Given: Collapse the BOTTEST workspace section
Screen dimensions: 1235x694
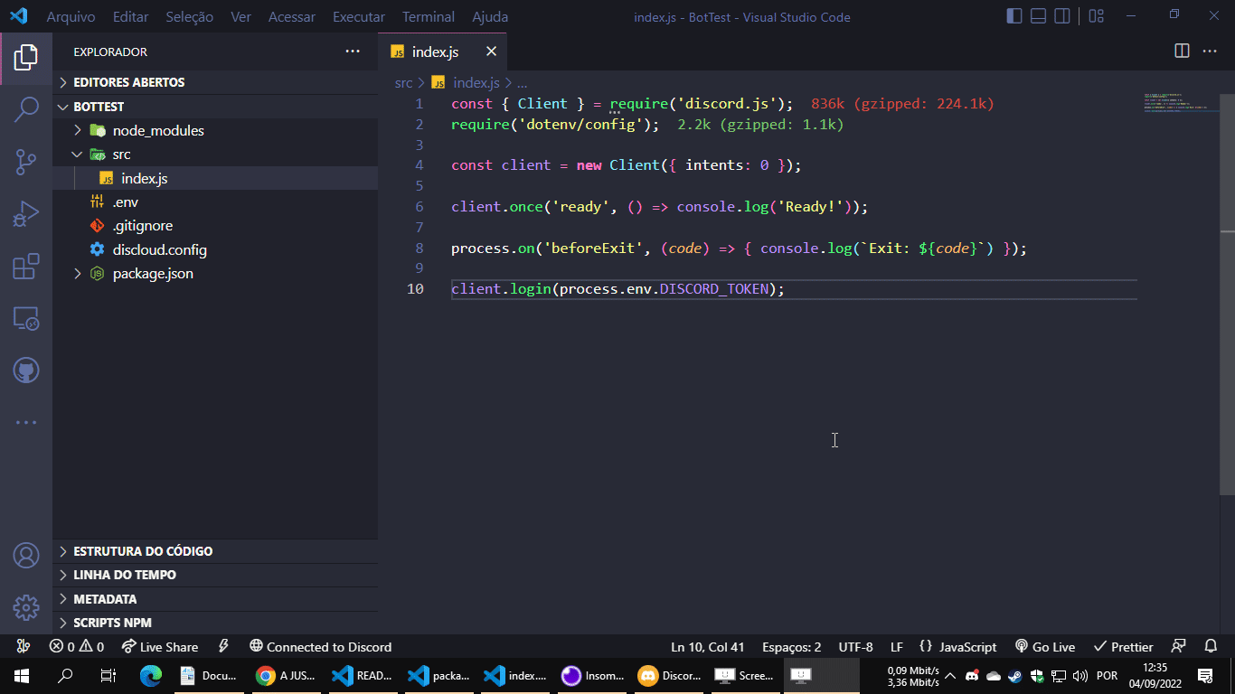Looking at the screenshot, I should pyautogui.click(x=215, y=107).
